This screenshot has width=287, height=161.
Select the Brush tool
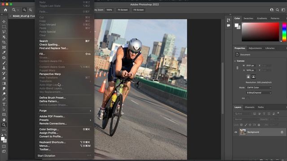[x=4, y=63]
